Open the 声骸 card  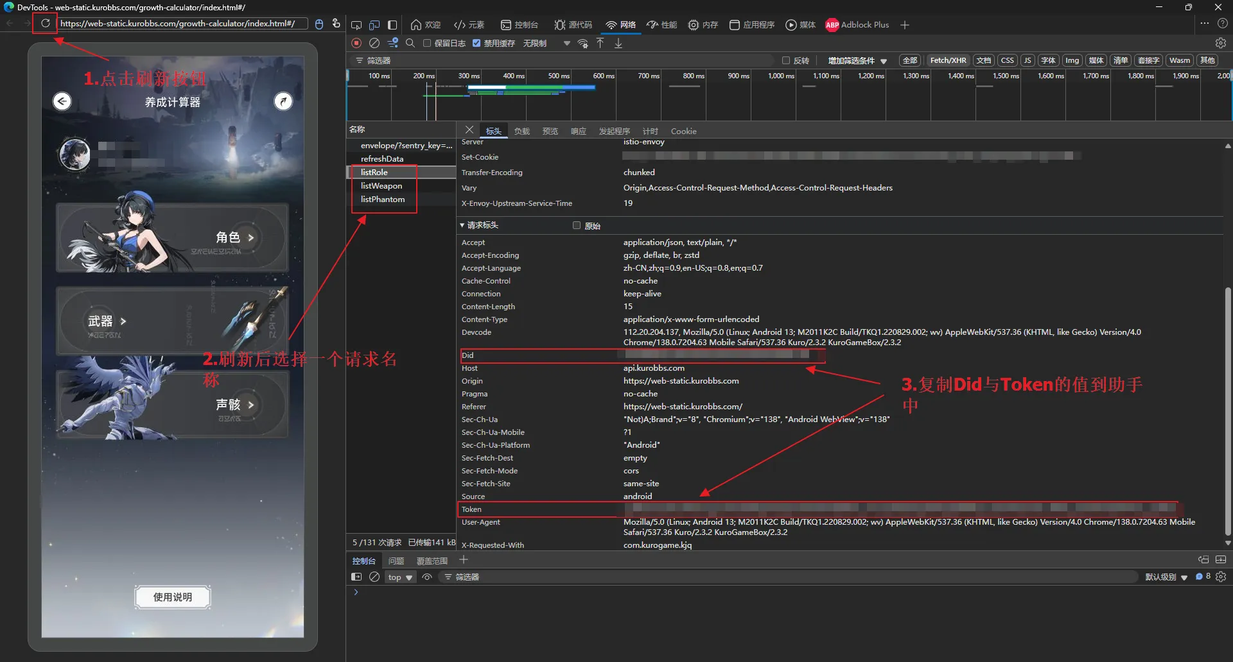[171, 404]
